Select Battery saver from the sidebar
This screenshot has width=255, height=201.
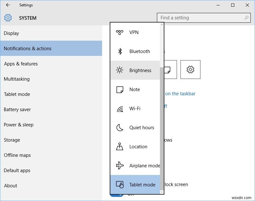pos(17,109)
